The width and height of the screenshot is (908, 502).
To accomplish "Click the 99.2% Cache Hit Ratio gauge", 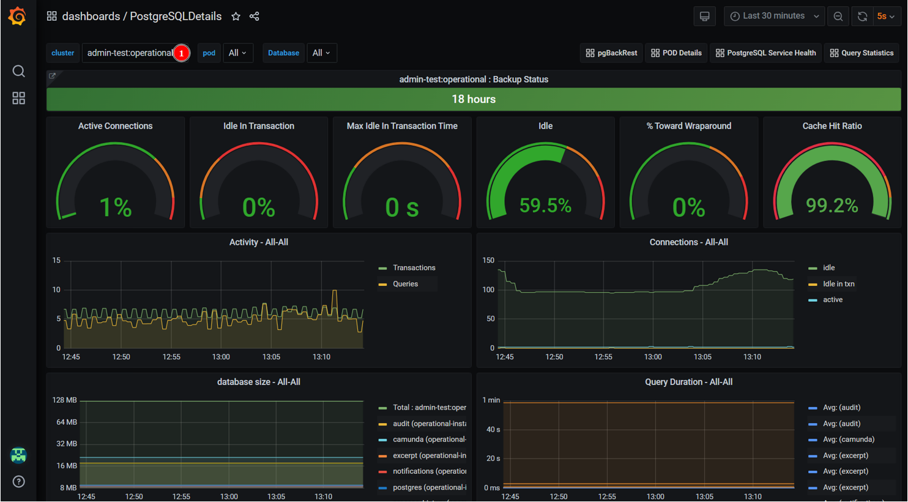I will (x=832, y=206).
